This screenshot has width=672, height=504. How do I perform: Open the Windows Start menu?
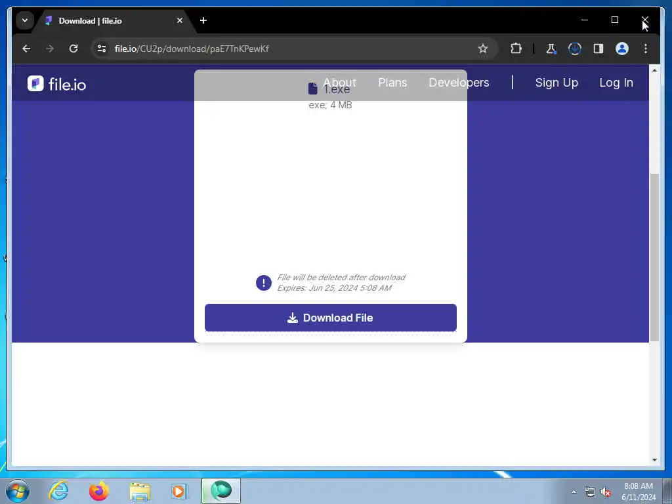[x=18, y=491]
